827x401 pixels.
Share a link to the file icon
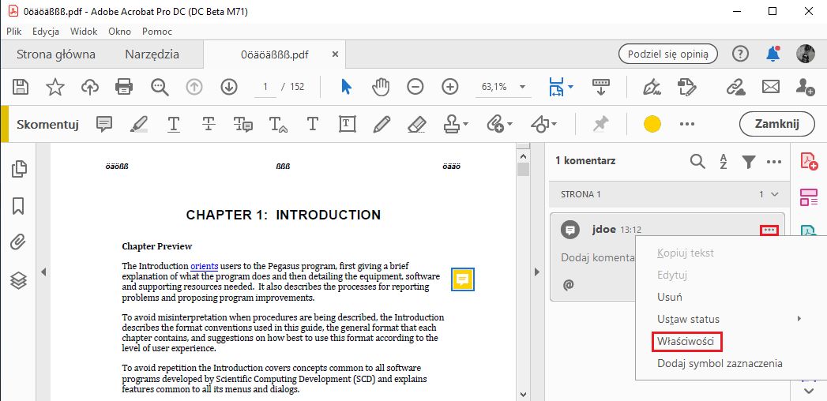tap(735, 87)
